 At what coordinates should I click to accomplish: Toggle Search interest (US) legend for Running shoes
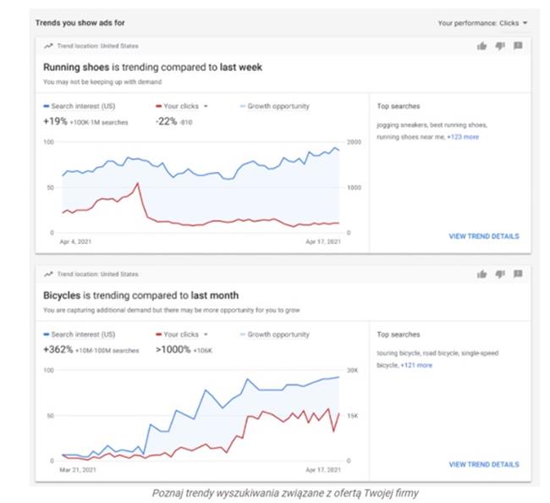(81, 107)
